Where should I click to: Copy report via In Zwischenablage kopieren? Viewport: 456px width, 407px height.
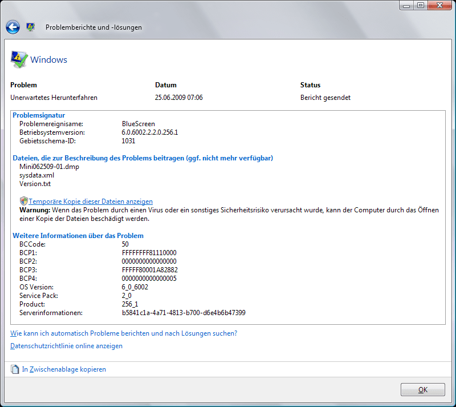point(64,369)
